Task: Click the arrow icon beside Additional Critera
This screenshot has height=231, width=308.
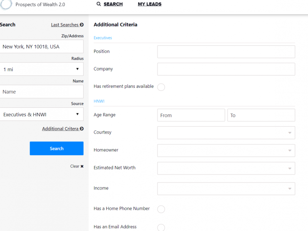Action: [x=82, y=129]
